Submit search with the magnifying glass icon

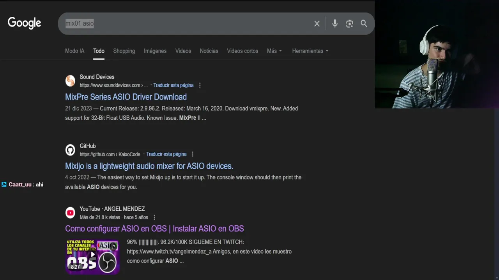364,24
